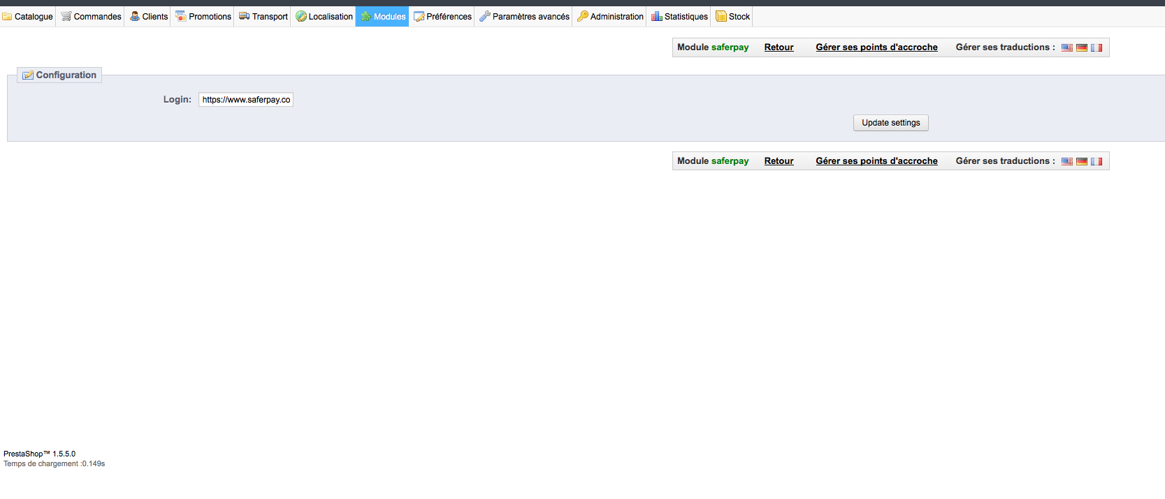Open the Paramètres avancés menu
This screenshot has width=1165, height=499.
pos(524,17)
